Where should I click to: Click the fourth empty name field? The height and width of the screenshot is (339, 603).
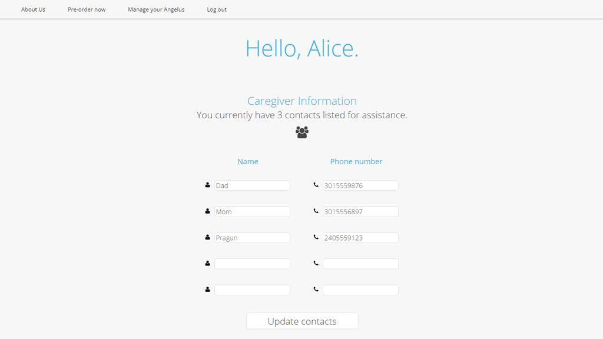pyautogui.click(x=252, y=264)
